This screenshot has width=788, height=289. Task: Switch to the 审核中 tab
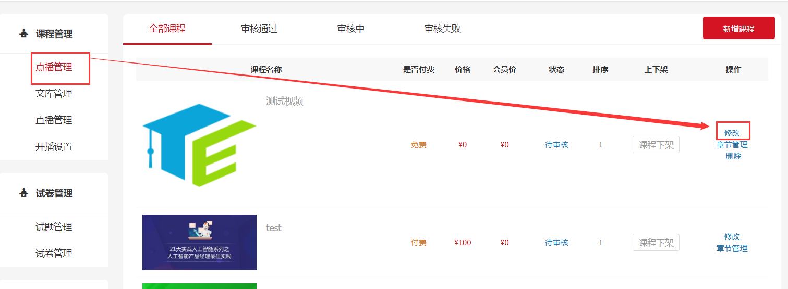pos(351,29)
